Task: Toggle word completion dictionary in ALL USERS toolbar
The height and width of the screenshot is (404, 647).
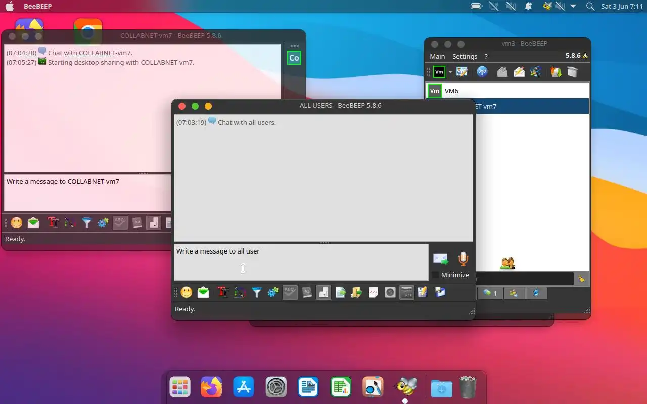Action: [307, 292]
